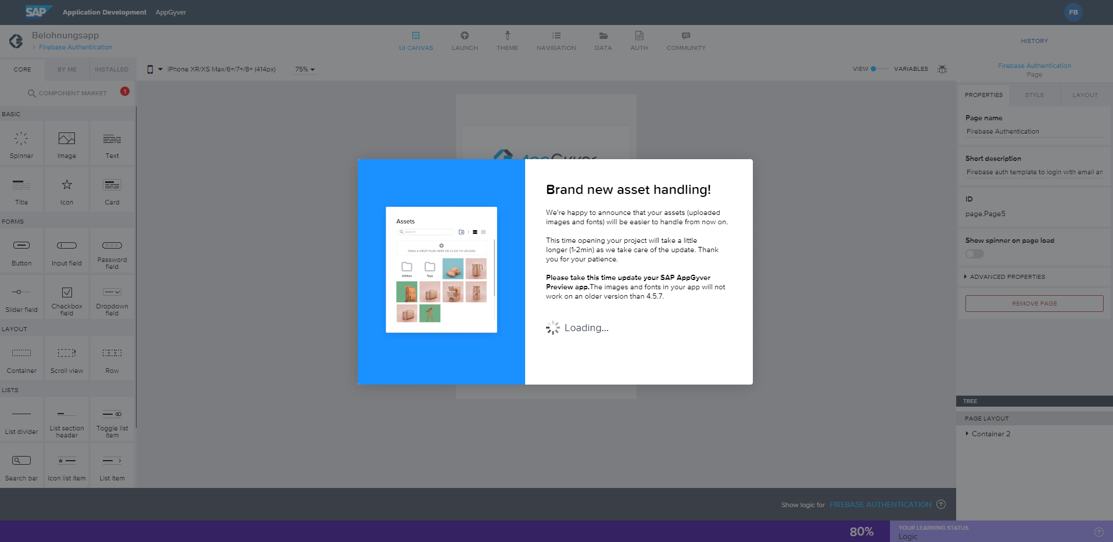Expand Container 2 in tree
The height and width of the screenshot is (542, 1113).
point(967,434)
